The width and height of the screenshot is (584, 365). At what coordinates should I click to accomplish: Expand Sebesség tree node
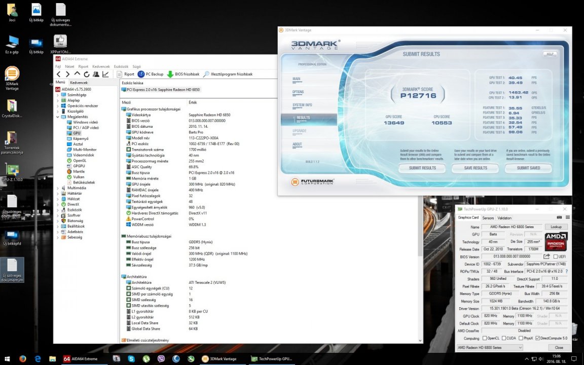tap(58, 237)
